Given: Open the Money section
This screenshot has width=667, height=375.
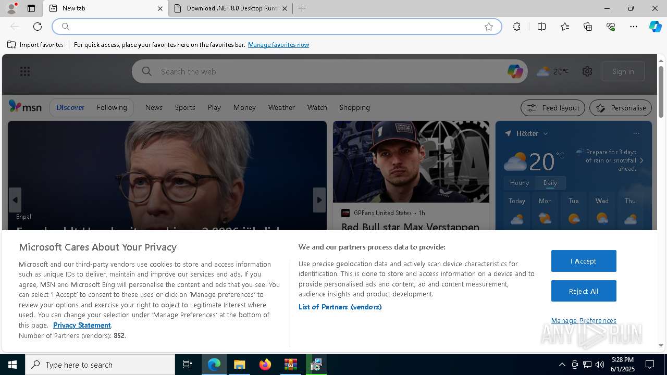Looking at the screenshot, I should point(244,107).
